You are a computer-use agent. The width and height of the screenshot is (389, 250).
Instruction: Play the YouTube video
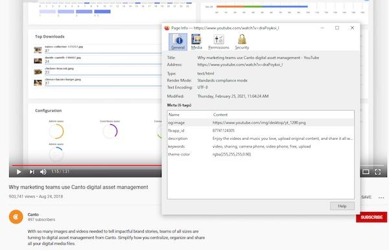pyautogui.click(x=19, y=172)
